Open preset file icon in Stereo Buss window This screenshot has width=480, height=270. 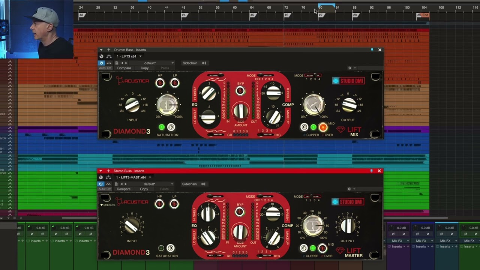[116, 184]
